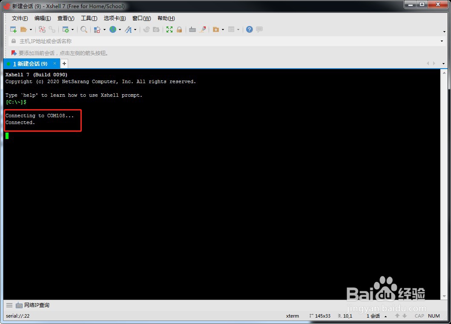Viewport: 451px width, 324px height.
Task: Click the color scheme icon
Action: click(97, 29)
